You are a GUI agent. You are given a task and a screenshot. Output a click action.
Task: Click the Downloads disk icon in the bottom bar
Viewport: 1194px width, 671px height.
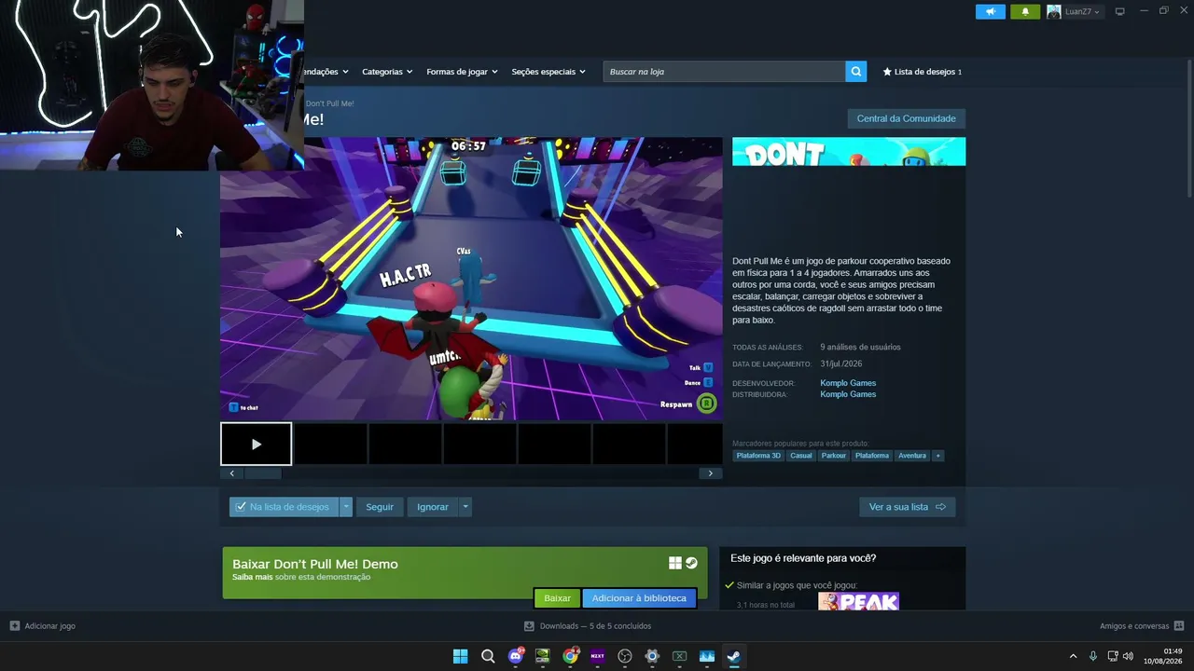pos(529,626)
